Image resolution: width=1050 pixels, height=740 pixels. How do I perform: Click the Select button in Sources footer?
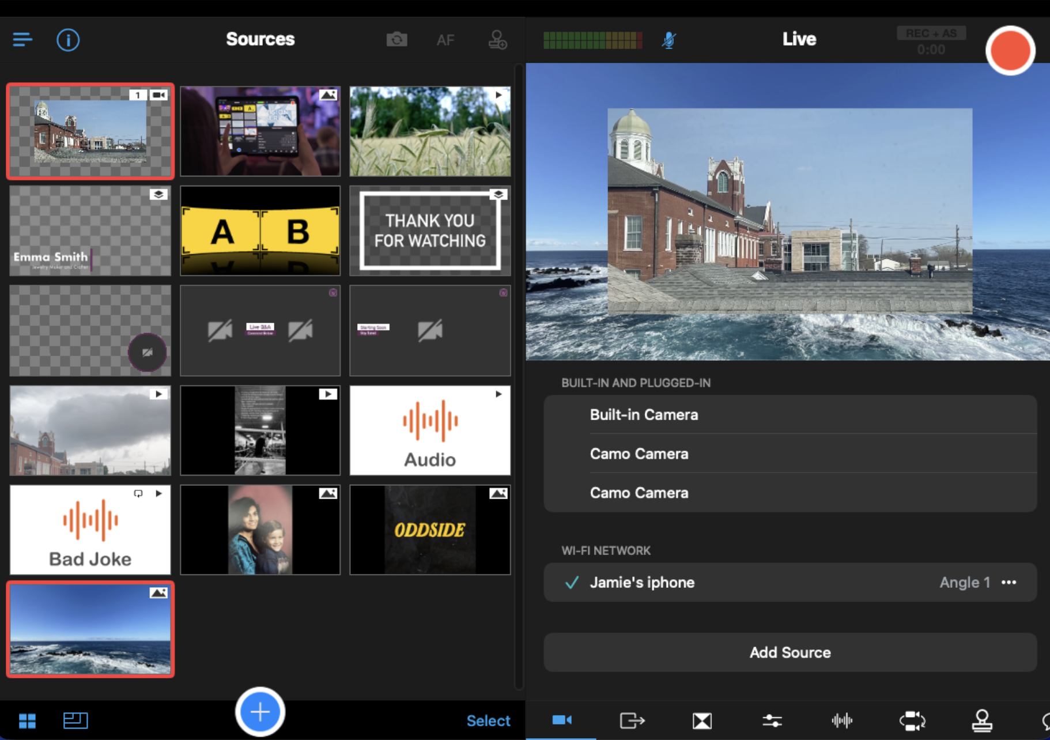point(488,721)
